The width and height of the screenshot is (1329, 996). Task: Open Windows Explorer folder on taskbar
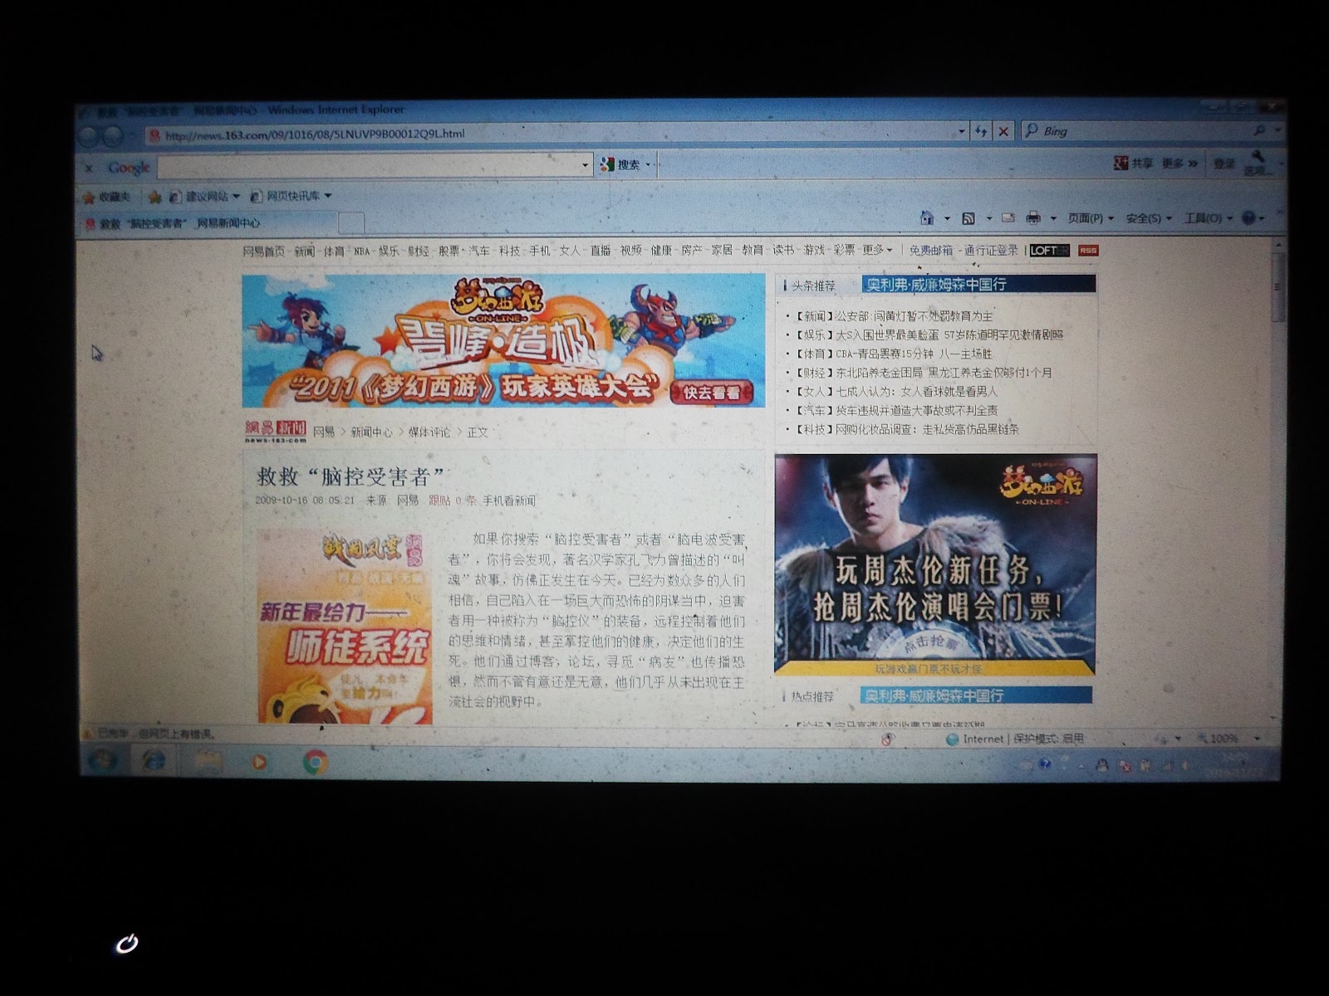point(208,760)
